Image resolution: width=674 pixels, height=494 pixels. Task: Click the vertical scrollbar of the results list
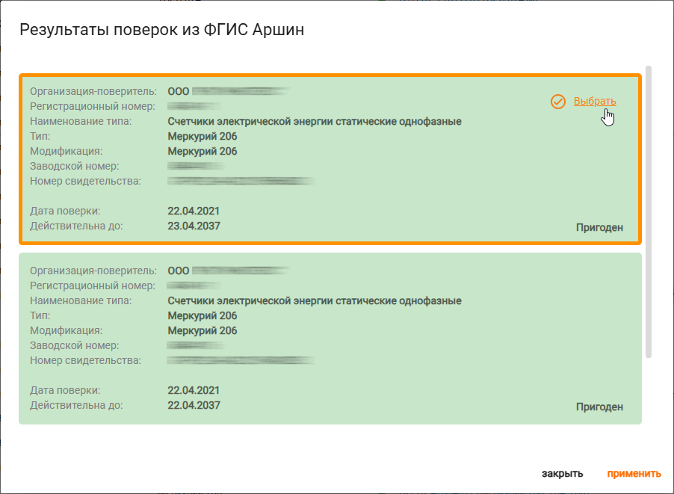(x=649, y=212)
